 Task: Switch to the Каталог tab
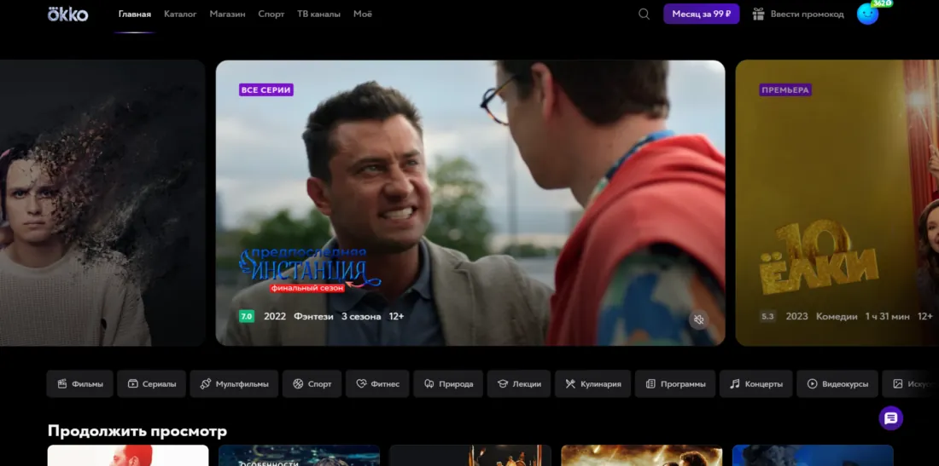click(180, 14)
